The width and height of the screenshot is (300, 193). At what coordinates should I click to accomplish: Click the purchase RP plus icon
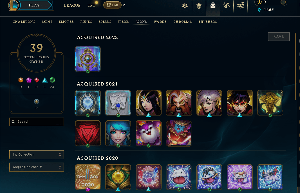point(283,2)
